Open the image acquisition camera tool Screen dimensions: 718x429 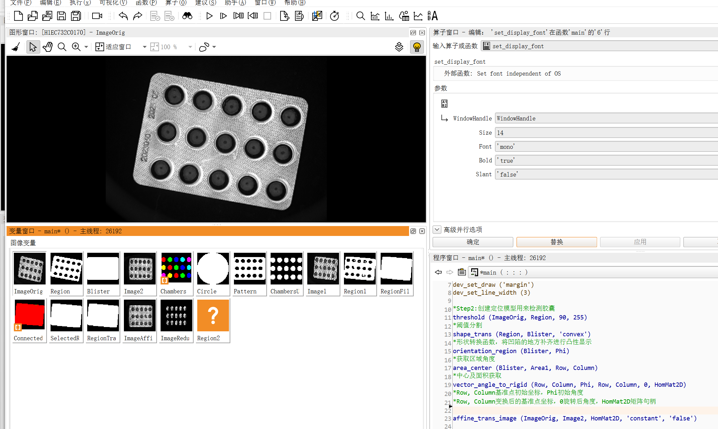click(97, 16)
